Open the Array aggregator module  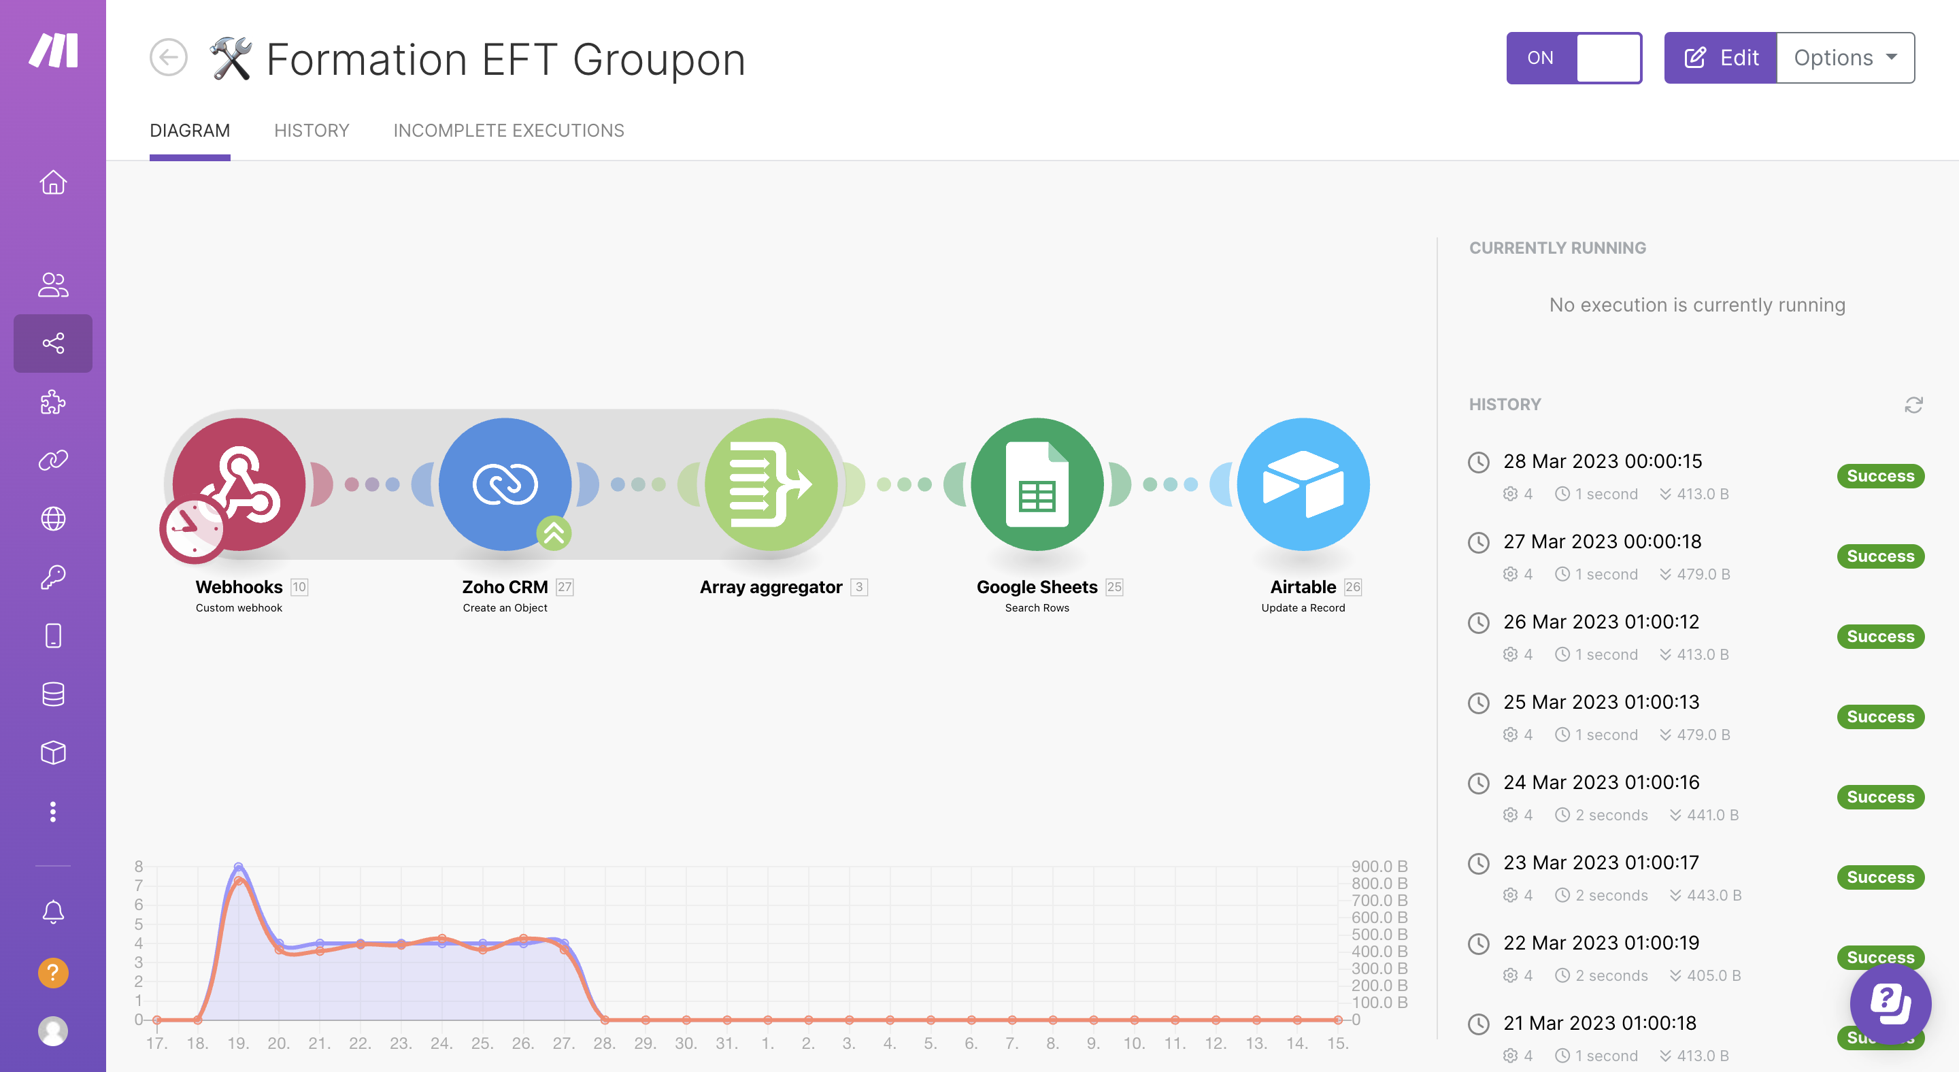tap(771, 484)
